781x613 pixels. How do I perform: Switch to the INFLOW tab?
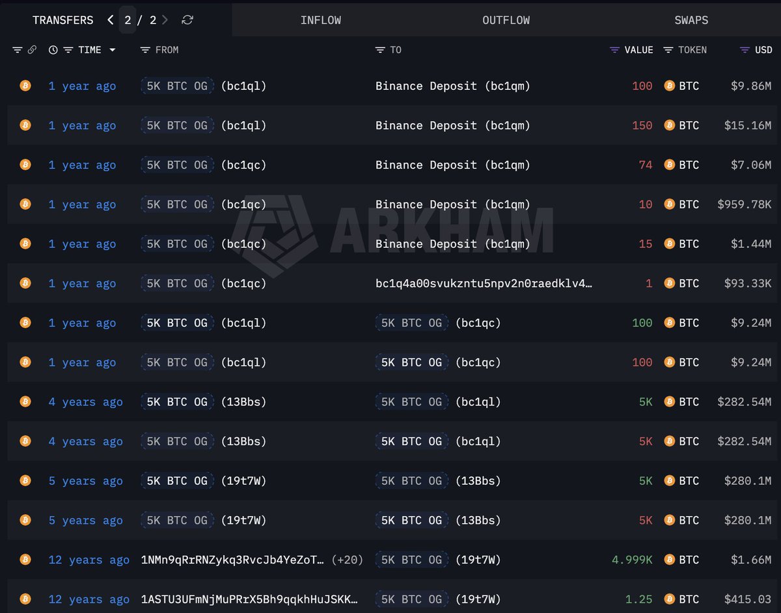[x=320, y=20]
